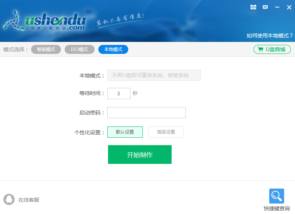Select 高级设置 personalization option

(166, 132)
